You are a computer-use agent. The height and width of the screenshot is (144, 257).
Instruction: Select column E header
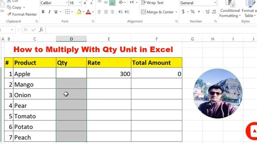[109, 39]
